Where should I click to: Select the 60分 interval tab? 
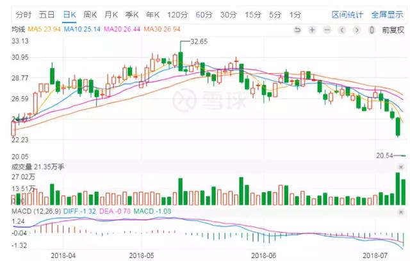tap(204, 15)
